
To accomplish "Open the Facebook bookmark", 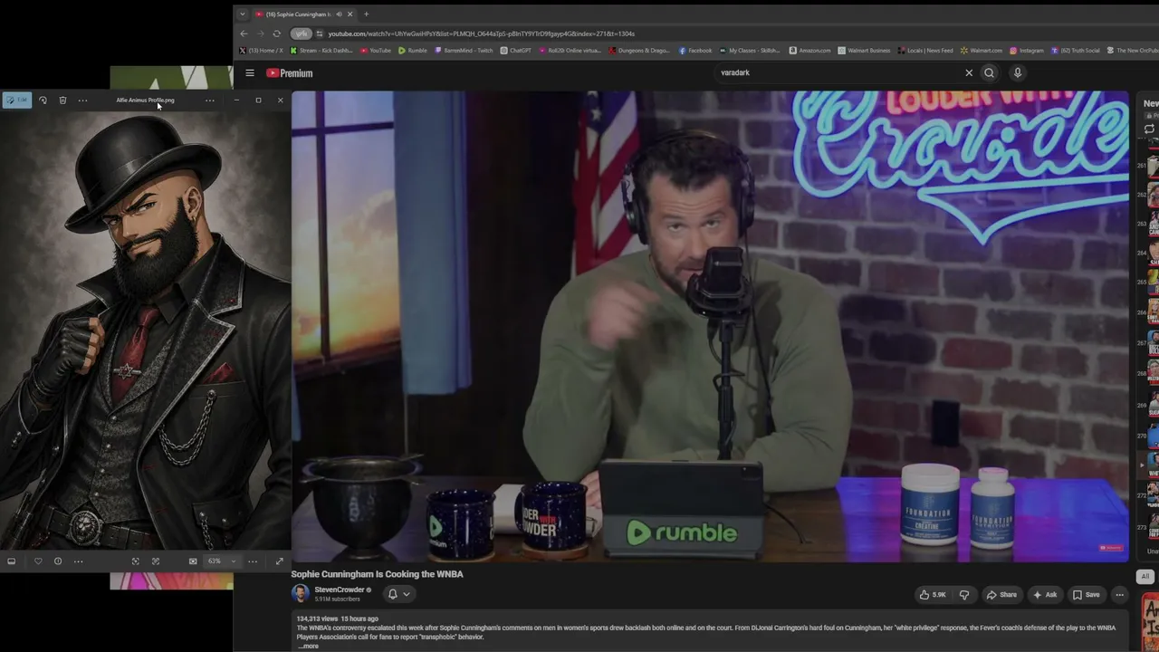I will 695,51.
